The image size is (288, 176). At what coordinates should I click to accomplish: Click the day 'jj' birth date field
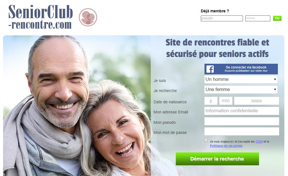[x=211, y=101]
